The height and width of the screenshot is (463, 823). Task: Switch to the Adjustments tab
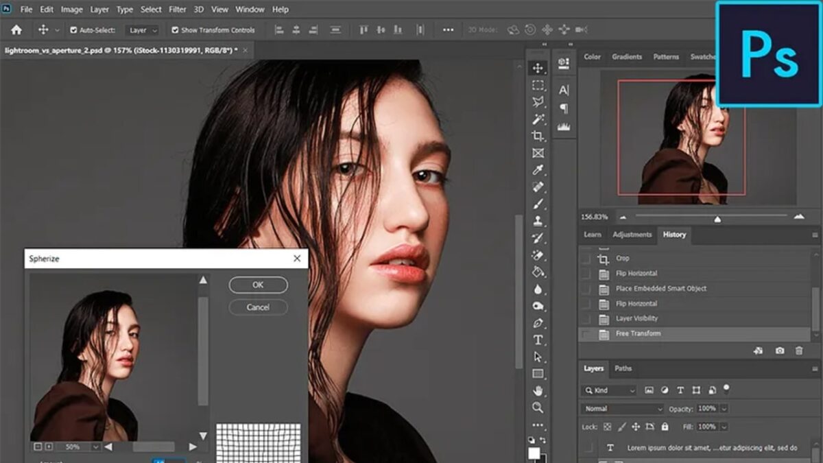[632, 235]
